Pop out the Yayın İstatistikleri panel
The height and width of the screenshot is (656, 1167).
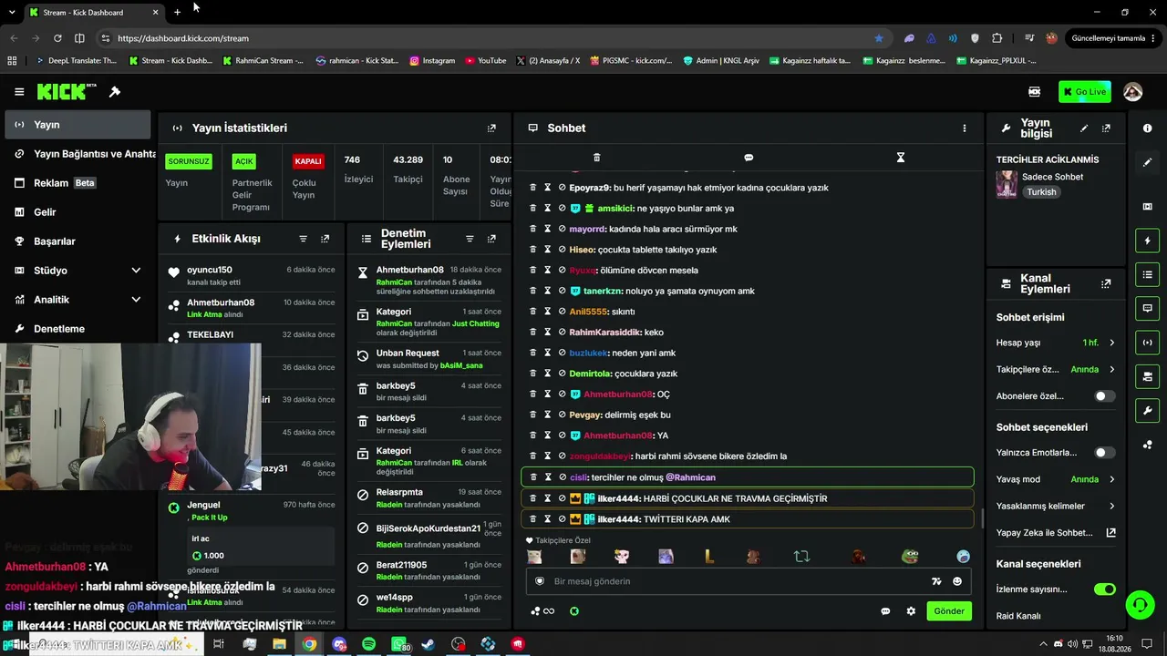tap(491, 128)
